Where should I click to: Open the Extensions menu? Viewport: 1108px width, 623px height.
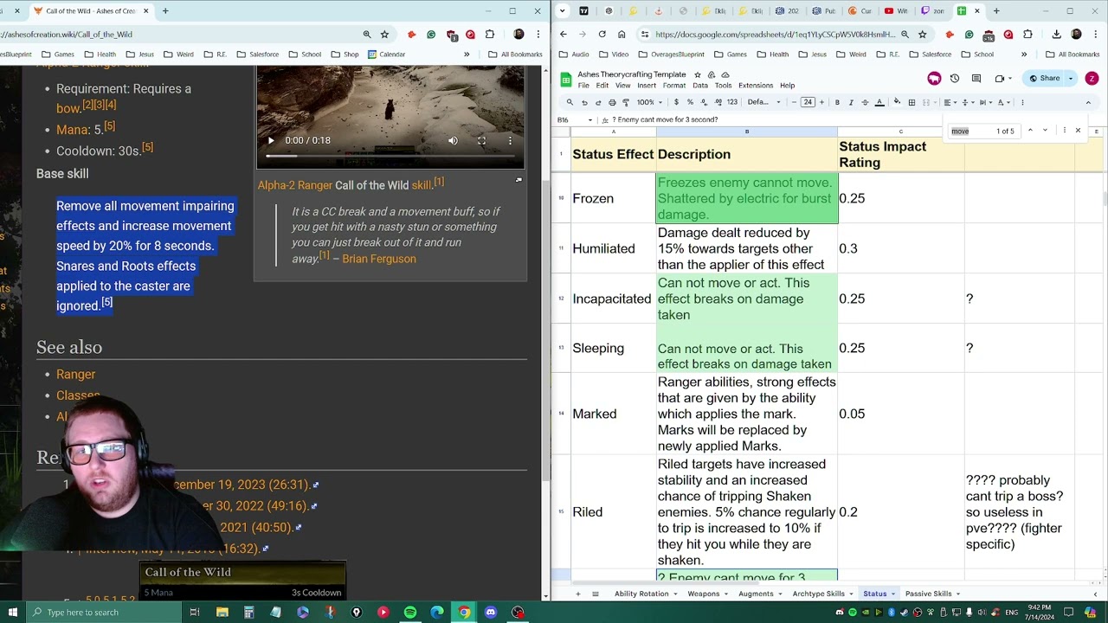point(755,86)
